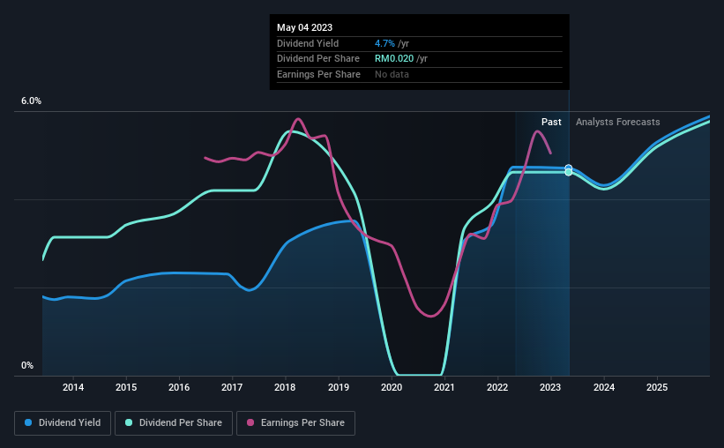This screenshot has width=724, height=448.
Task: Select the 2021 x-axis label
Action: click(x=444, y=387)
